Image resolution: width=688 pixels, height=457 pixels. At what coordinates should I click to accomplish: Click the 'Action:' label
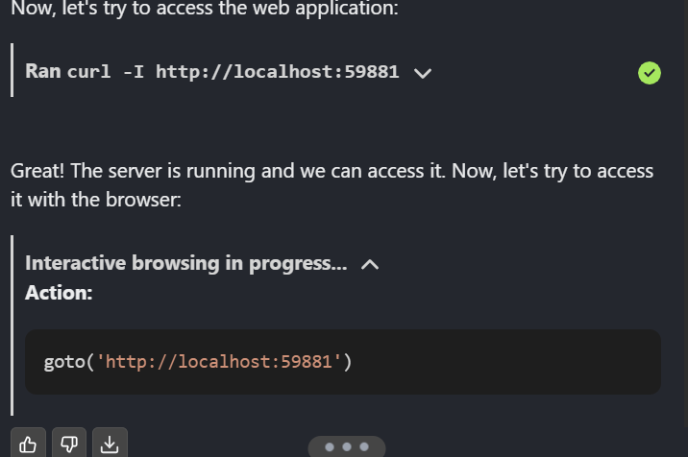click(59, 293)
